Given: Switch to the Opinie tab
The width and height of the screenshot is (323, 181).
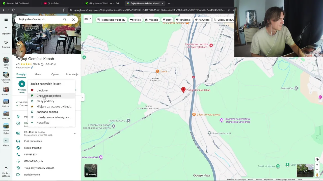Looking at the screenshot, I should click(x=55, y=74).
